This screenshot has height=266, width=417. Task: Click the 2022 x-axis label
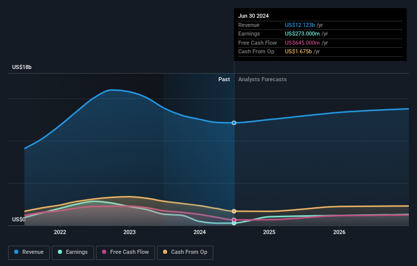click(60, 232)
